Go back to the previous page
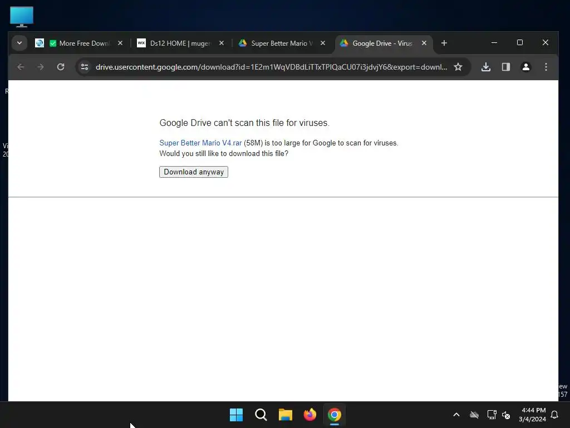Image resolution: width=570 pixels, height=428 pixels. (21, 67)
